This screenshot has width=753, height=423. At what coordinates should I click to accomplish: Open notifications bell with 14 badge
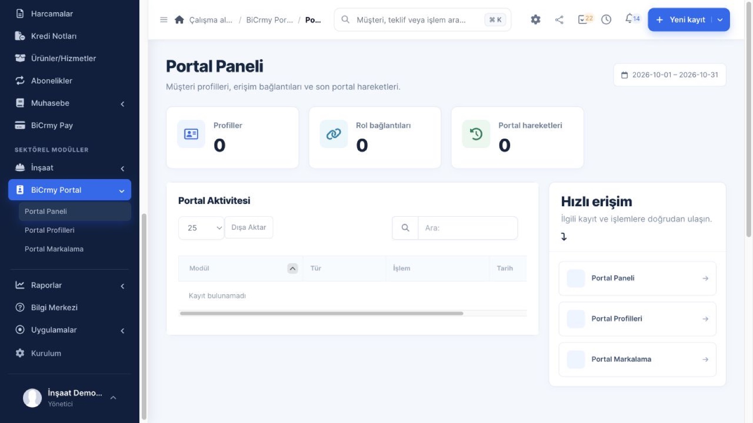(632, 19)
